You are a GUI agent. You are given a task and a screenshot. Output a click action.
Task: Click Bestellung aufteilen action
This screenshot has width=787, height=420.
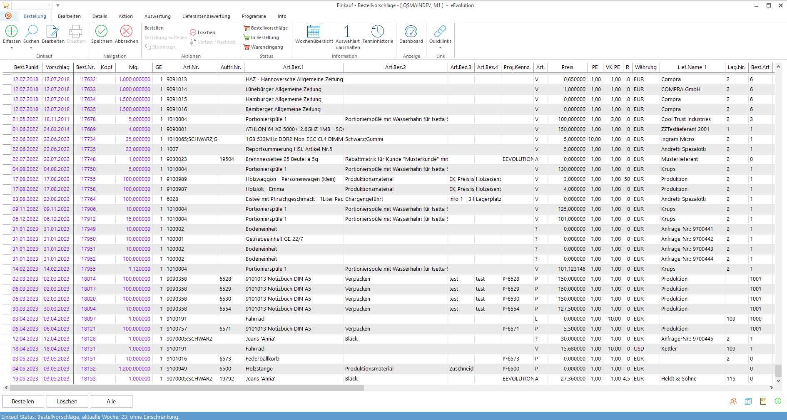pyautogui.click(x=166, y=37)
